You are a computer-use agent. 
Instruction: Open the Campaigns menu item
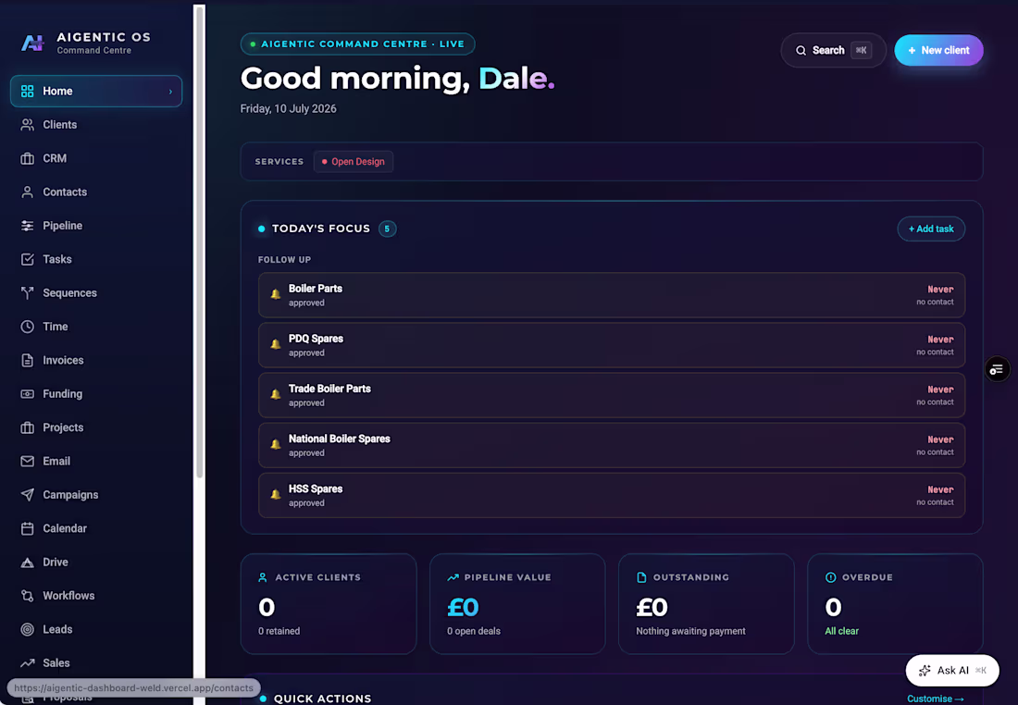coord(96,495)
